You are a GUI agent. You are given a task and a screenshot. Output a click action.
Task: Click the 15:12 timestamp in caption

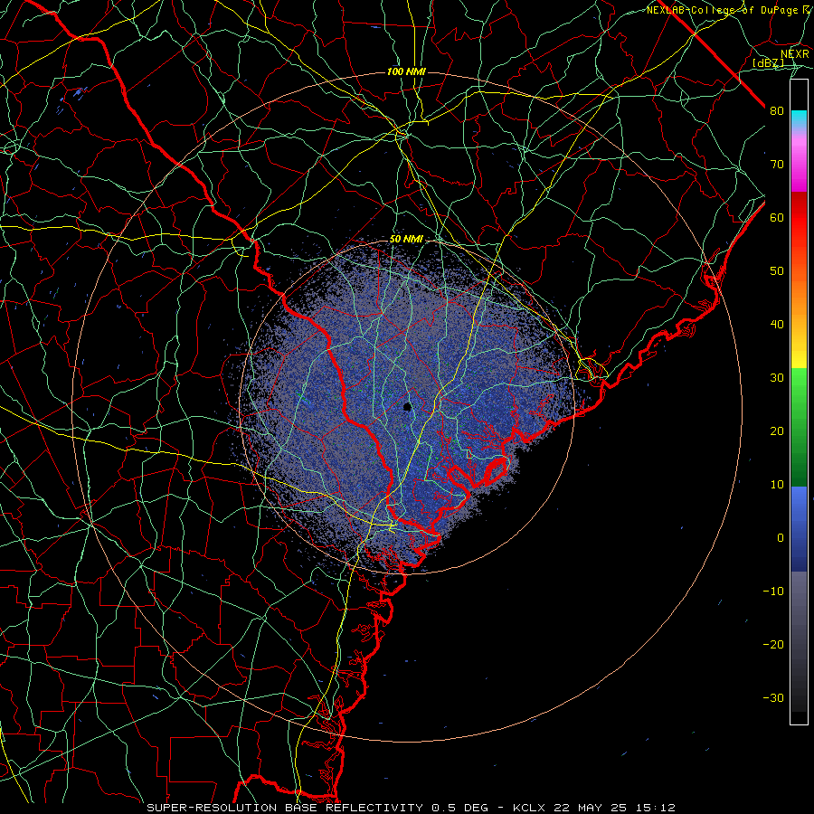[658, 808]
